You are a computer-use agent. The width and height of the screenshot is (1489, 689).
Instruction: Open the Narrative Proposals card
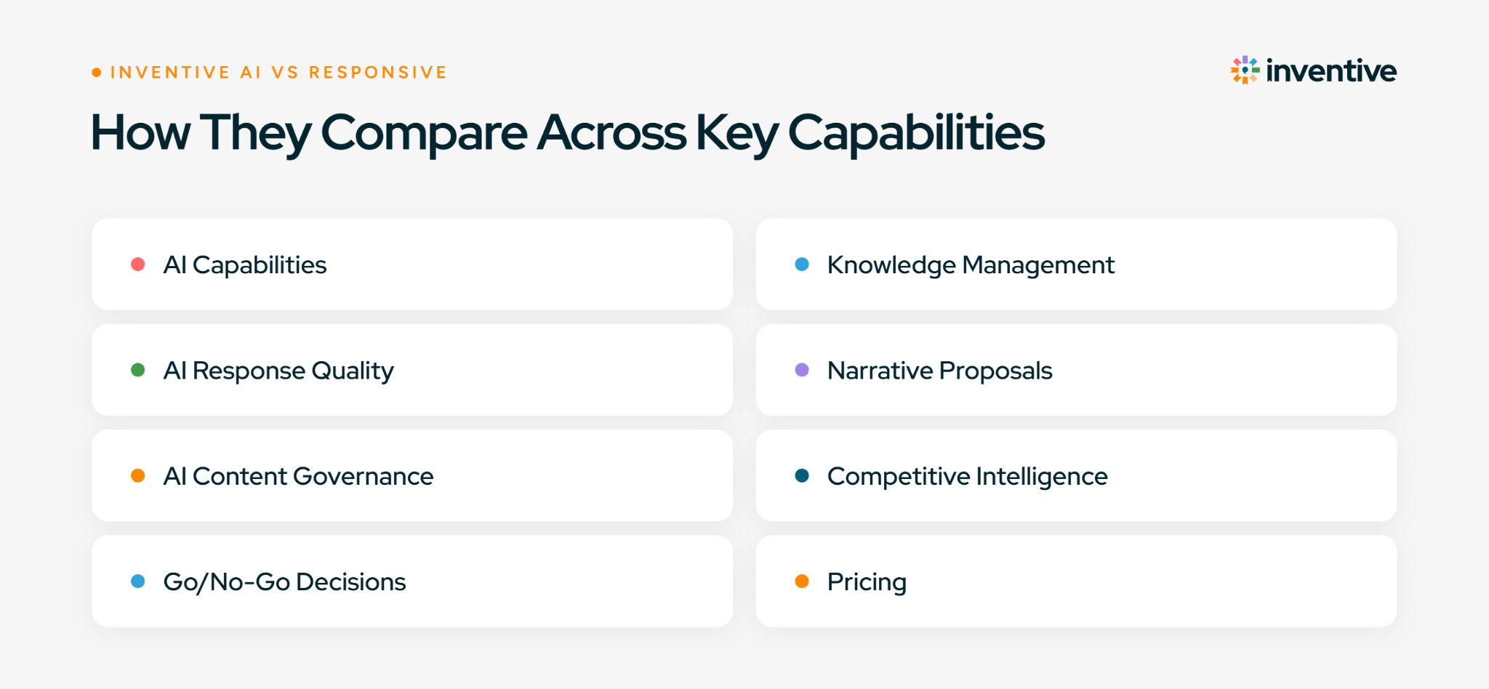coord(1076,370)
